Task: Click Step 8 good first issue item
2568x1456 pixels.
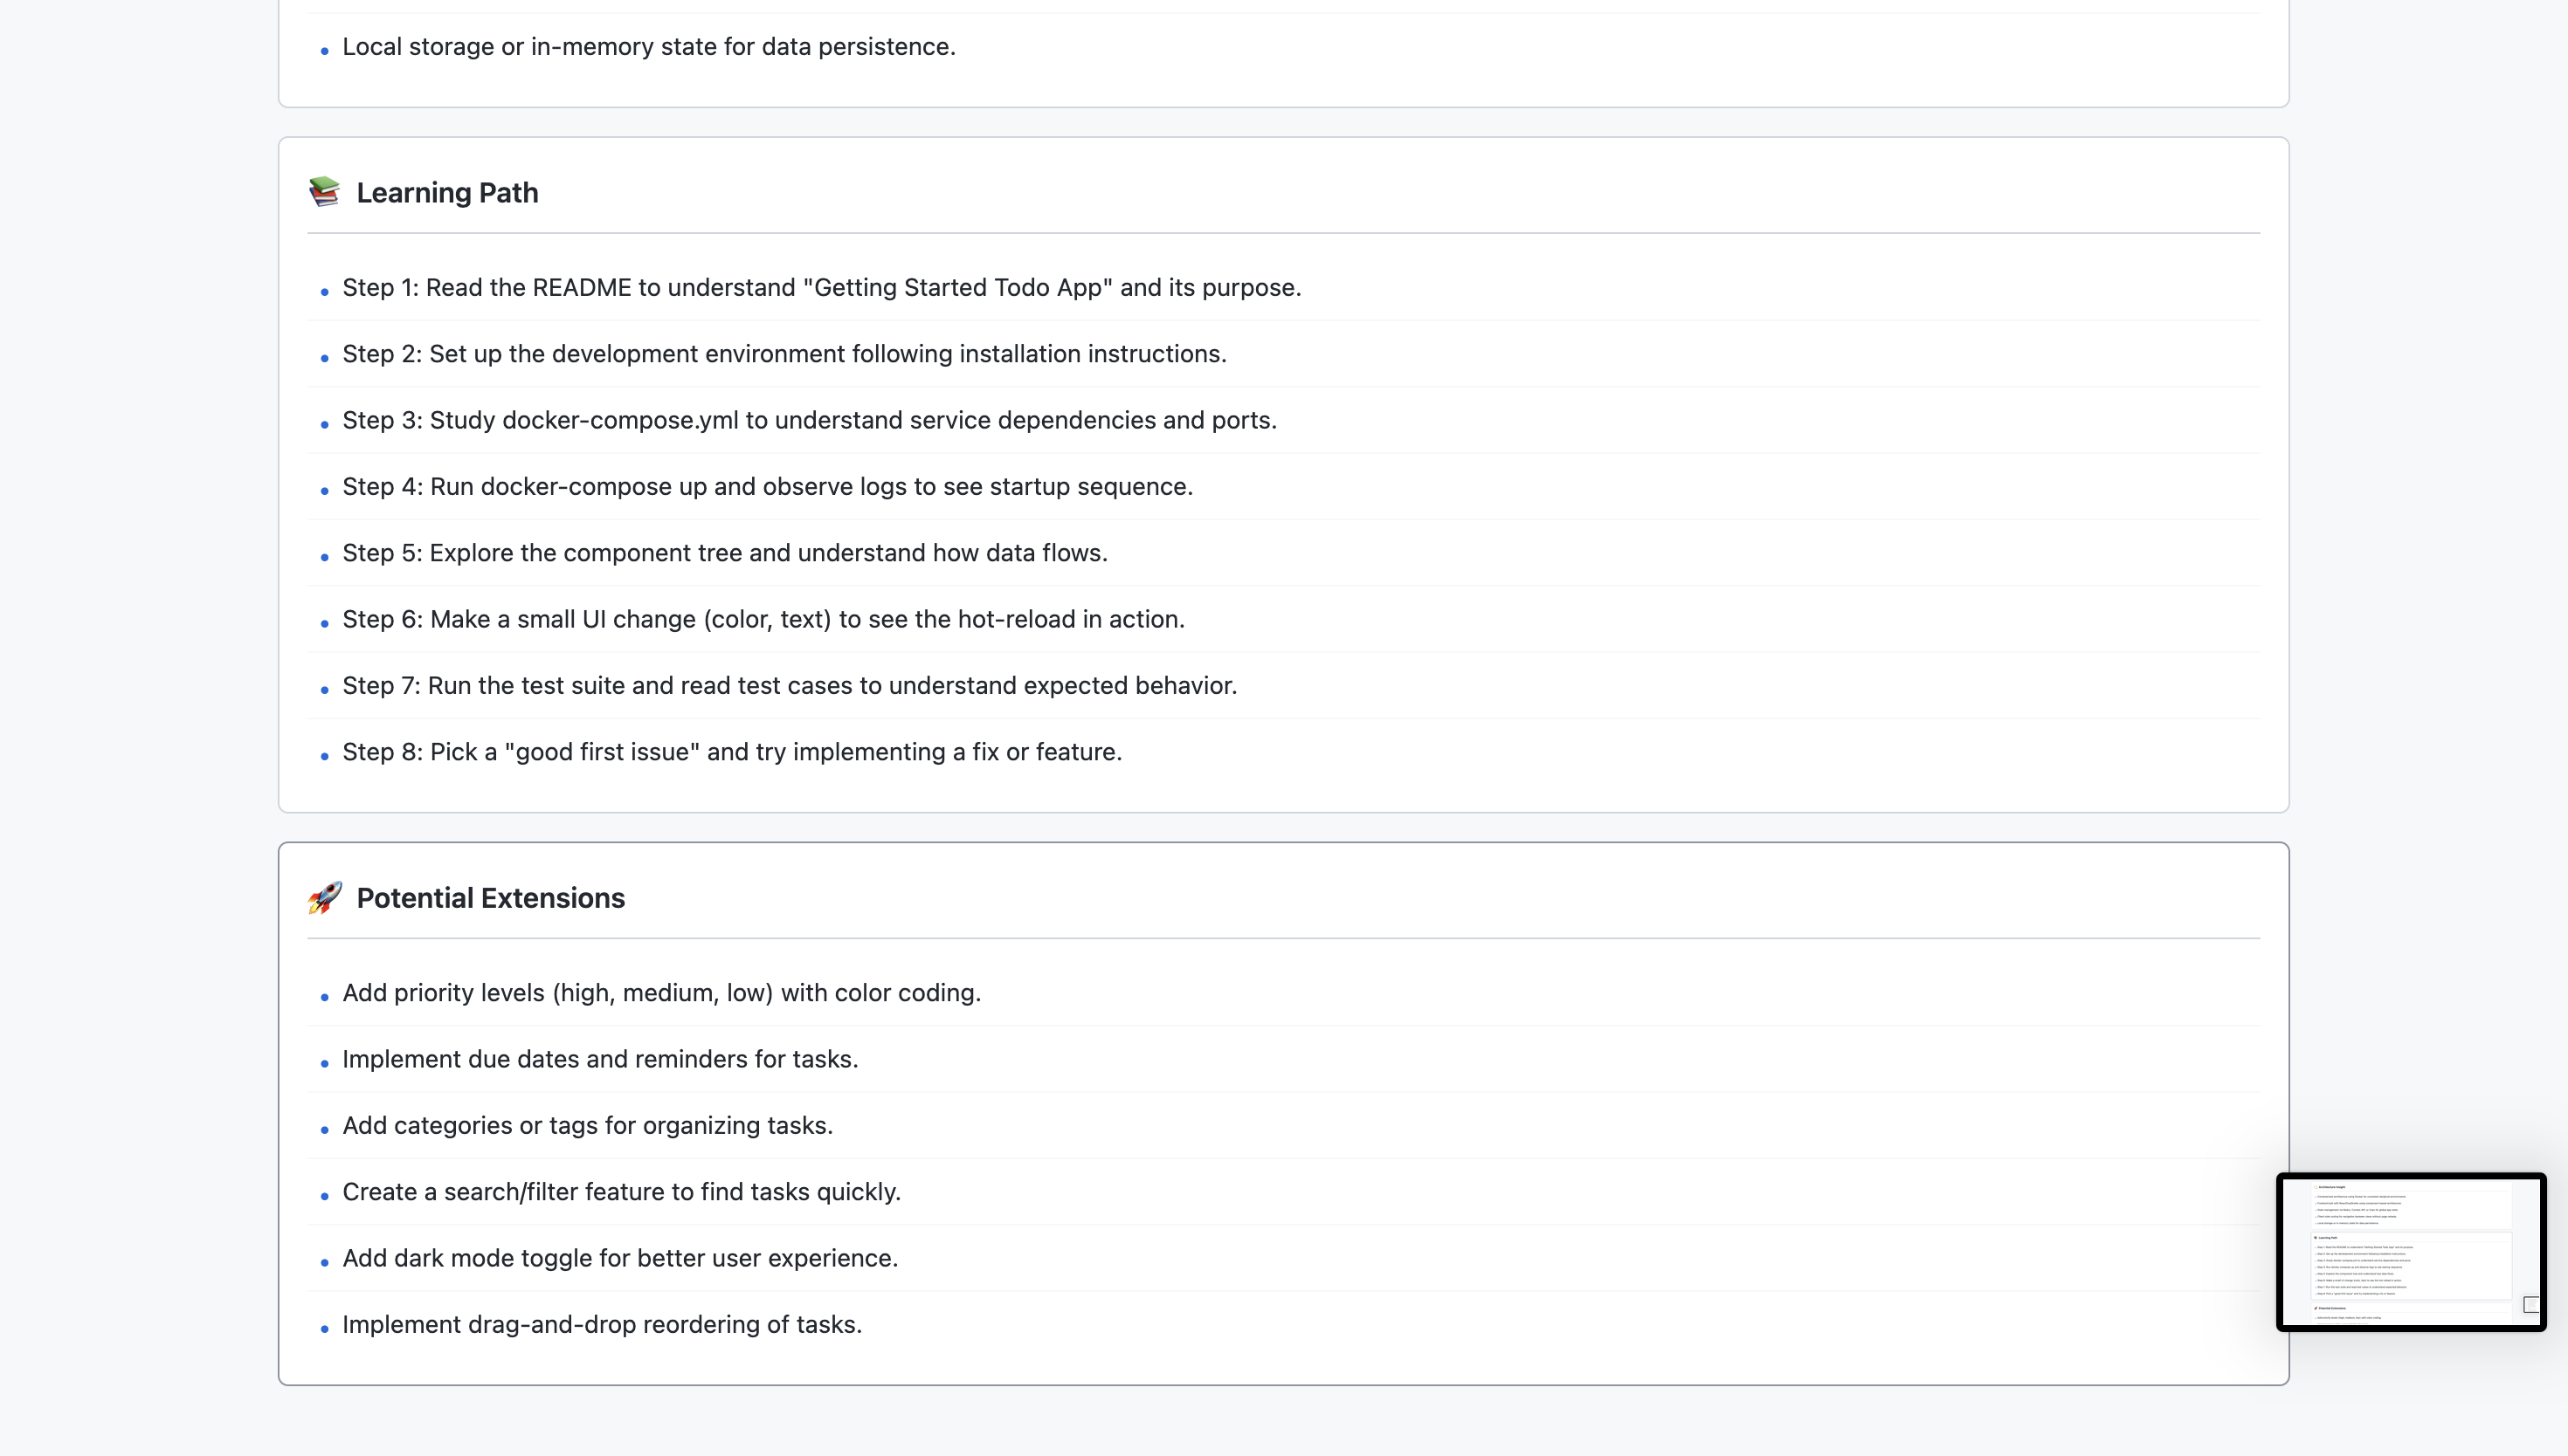Action: (x=732, y=752)
